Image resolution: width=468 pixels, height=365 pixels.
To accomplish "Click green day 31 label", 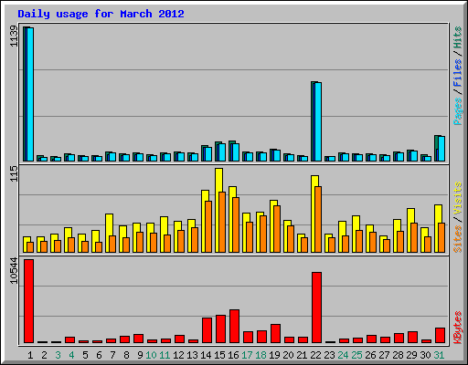I will coord(439,355).
